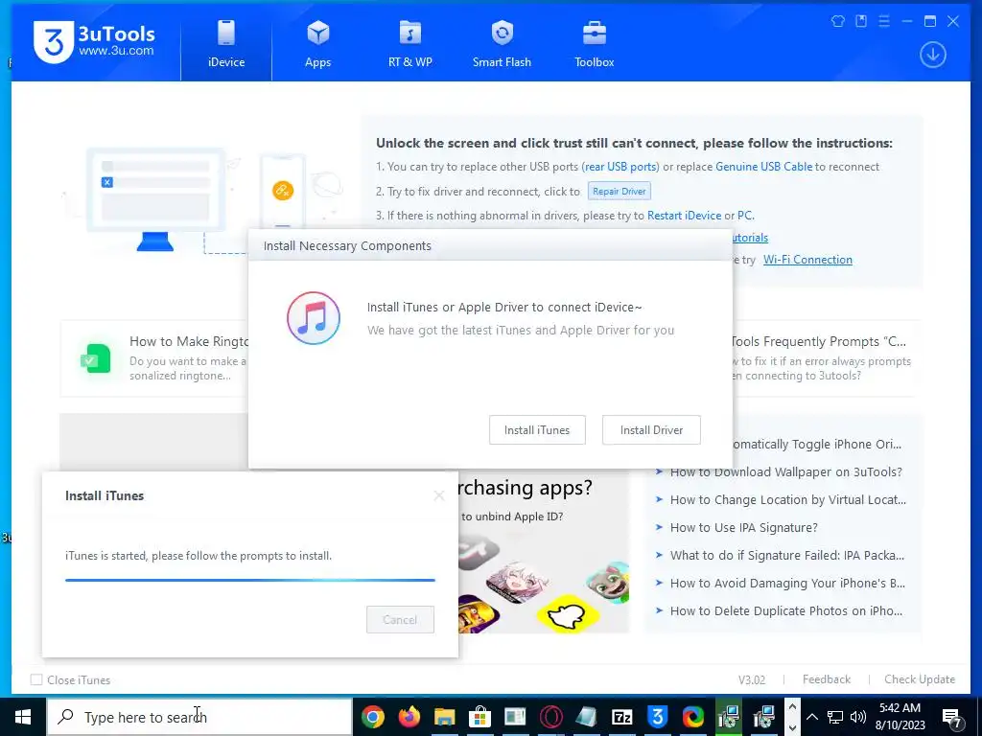Open 7-Zip from taskbar

pyautogui.click(x=621, y=717)
